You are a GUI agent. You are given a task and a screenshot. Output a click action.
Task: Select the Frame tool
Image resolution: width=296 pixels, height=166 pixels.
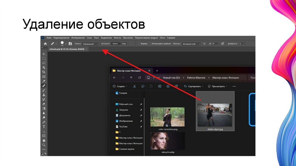[x=44, y=77]
